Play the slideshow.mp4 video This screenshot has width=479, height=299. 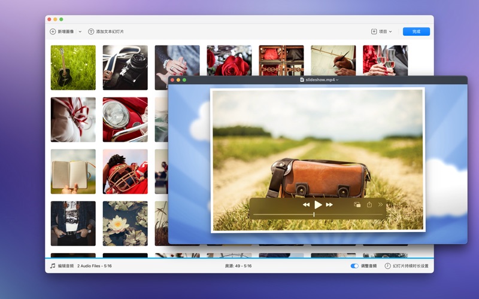click(x=318, y=205)
